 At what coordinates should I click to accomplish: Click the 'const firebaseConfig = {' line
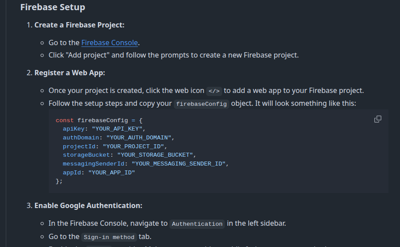(x=99, y=120)
